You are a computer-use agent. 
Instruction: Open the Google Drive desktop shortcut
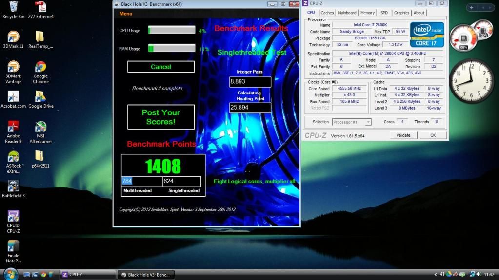click(41, 99)
